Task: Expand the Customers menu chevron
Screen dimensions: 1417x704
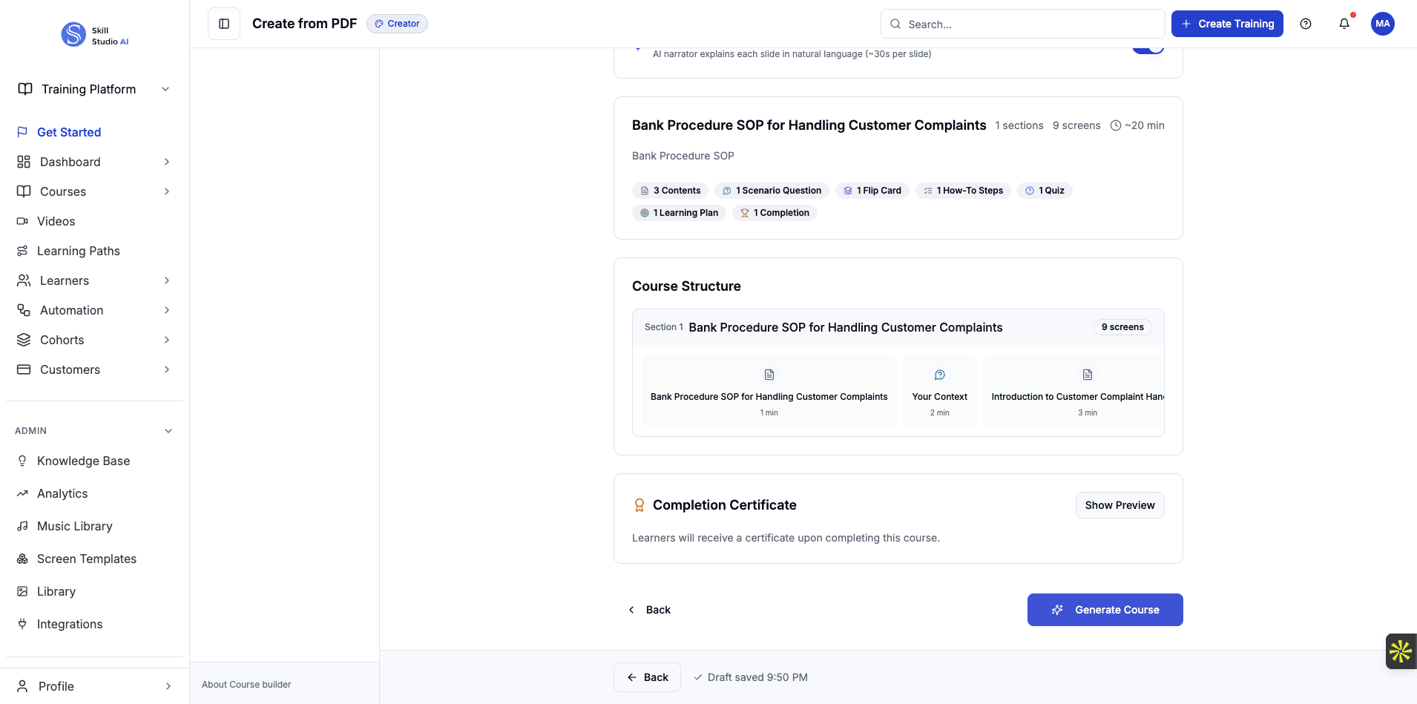Action: [x=166, y=369]
